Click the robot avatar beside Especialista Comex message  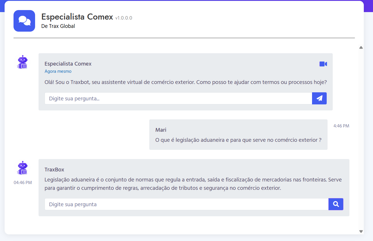[22, 62]
